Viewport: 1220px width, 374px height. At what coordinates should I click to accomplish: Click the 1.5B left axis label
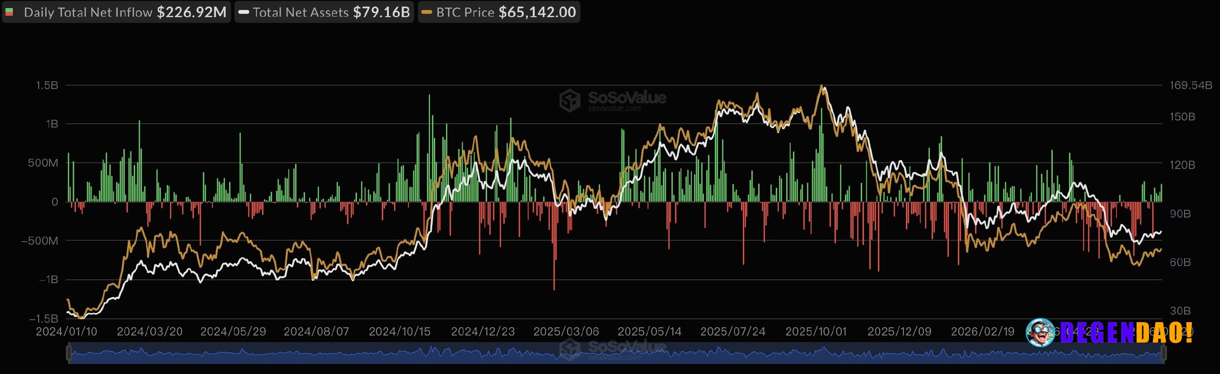pyautogui.click(x=47, y=85)
